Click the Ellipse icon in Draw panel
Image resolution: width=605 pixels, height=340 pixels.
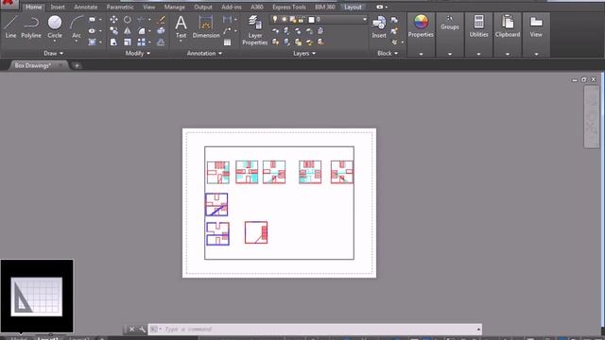[x=92, y=31]
